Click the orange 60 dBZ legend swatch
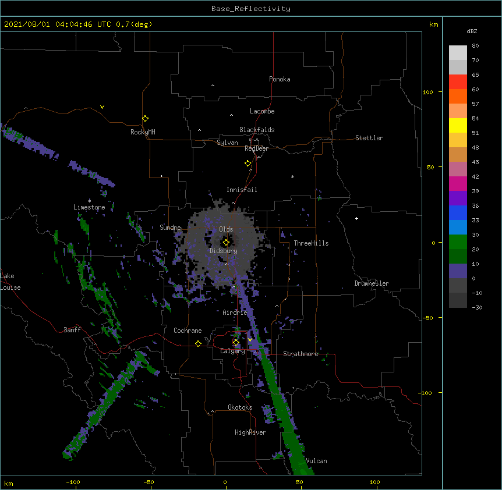This screenshot has height=490, width=502. (458, 96)
